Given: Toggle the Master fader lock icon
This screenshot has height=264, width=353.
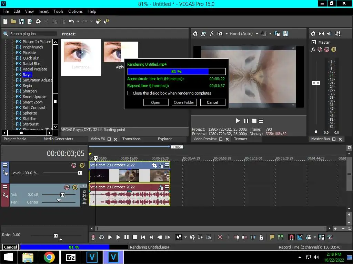Looking at the screenshot, I should click(316, 131).
